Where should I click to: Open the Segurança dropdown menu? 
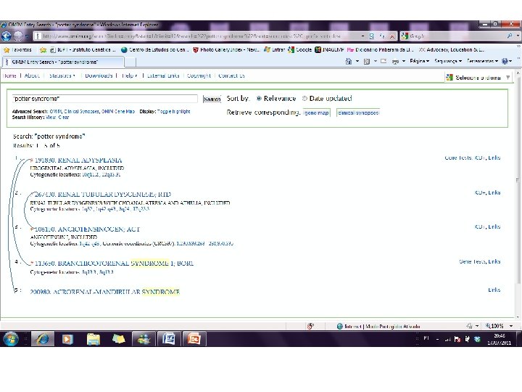(x=448, y=61)
